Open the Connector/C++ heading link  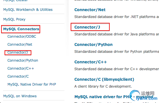(x=91, y=62)
